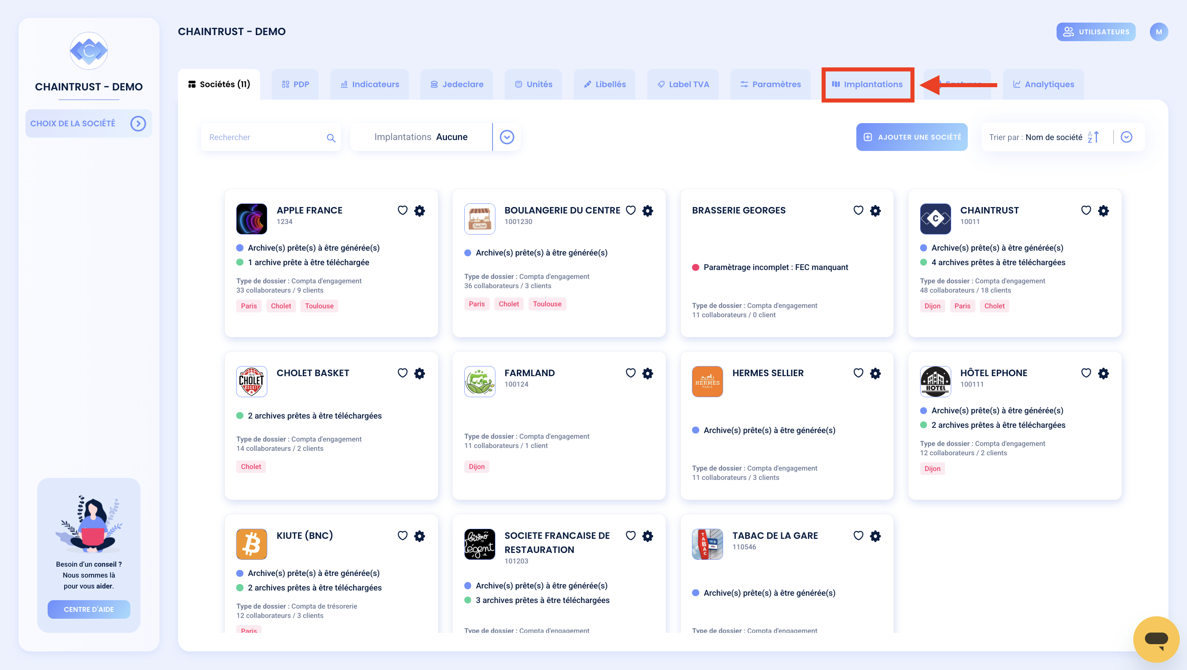This screenshot has width=1187, height=670.
Task: Open settings gear for BOULANGERIE DU CENTRE
Action: coord(648,211)
